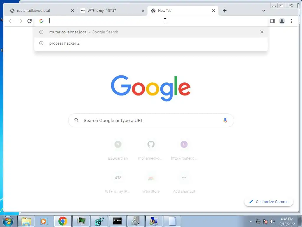Start voice search with the microphone icon

coord(225,120)
